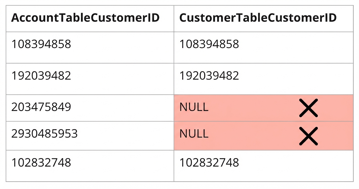
Task: Click the X icon in the 203475849 row
Action: [308, 108]
